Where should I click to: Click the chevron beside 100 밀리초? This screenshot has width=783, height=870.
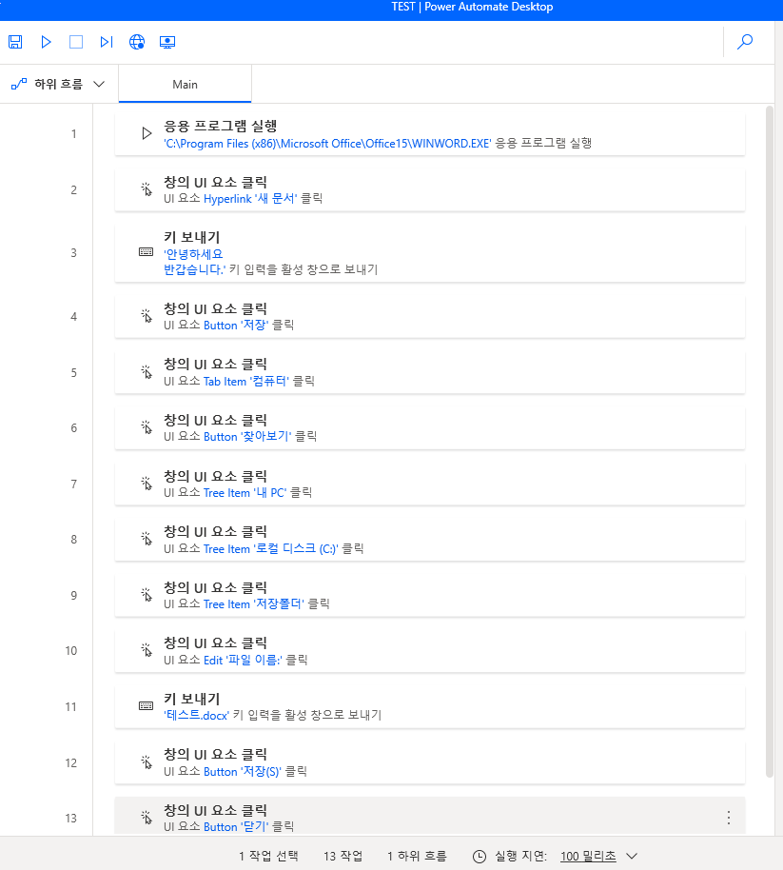632,856
